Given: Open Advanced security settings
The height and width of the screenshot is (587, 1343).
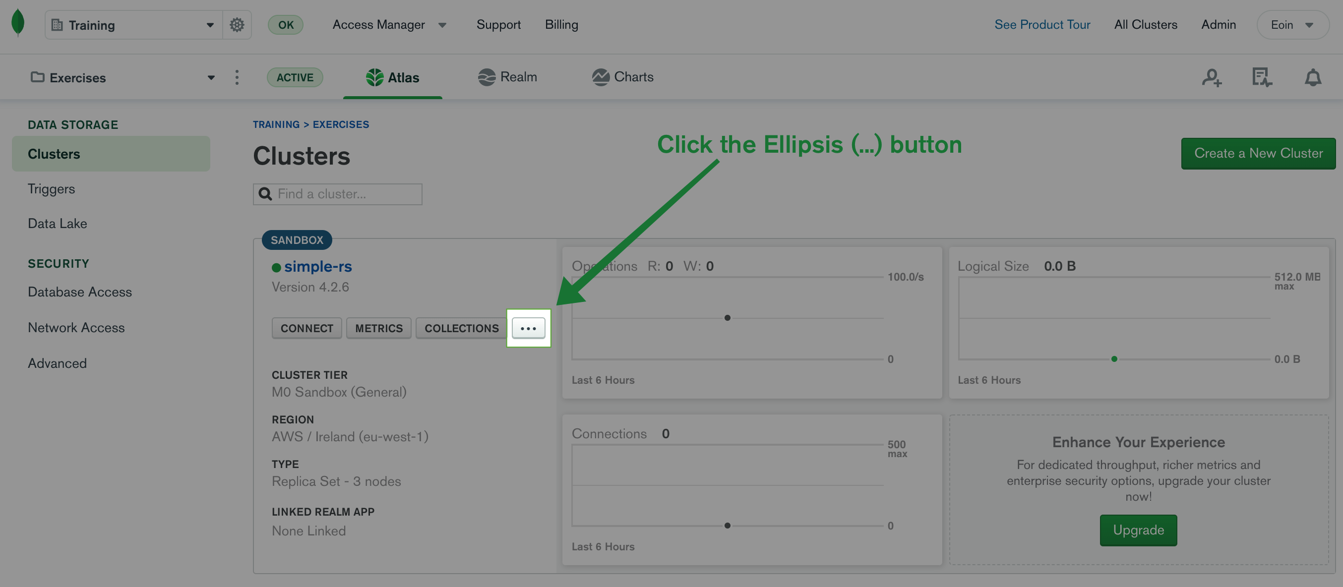Looking at the screenshot, I should (x=58, y=363).
